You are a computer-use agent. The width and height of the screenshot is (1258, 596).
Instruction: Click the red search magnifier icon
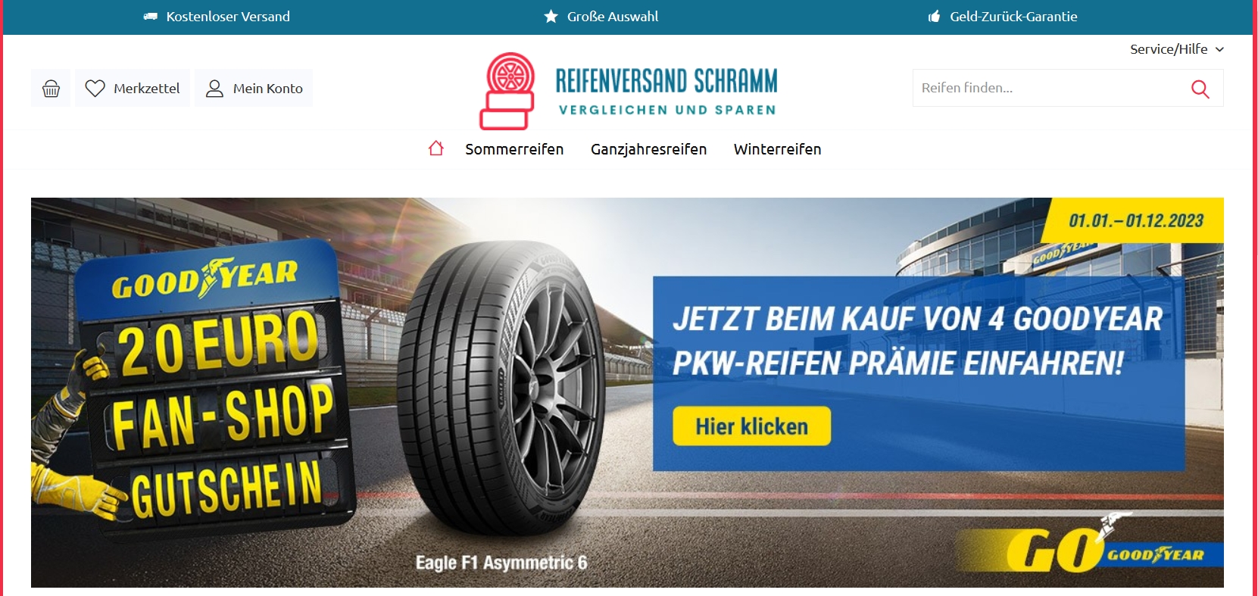(1200, 89)
